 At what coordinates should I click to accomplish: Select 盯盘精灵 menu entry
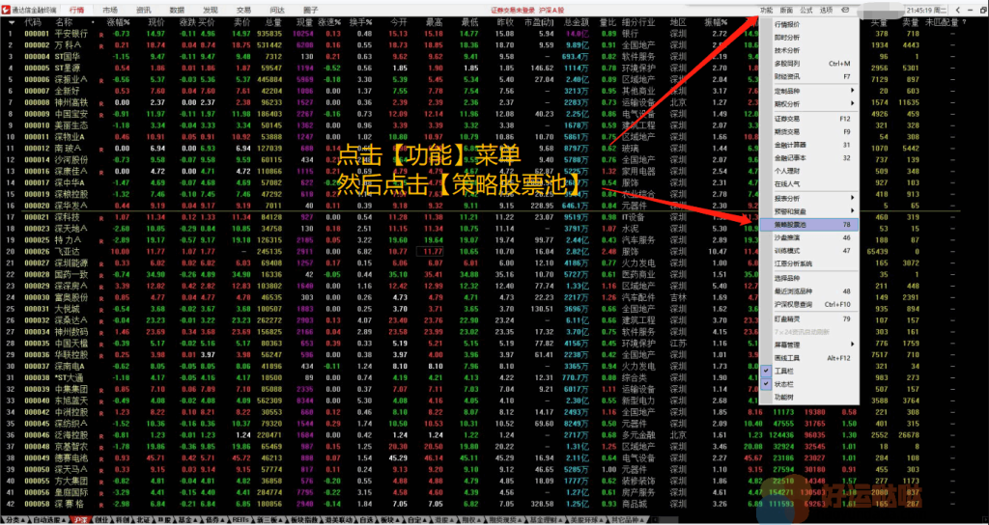810,318
